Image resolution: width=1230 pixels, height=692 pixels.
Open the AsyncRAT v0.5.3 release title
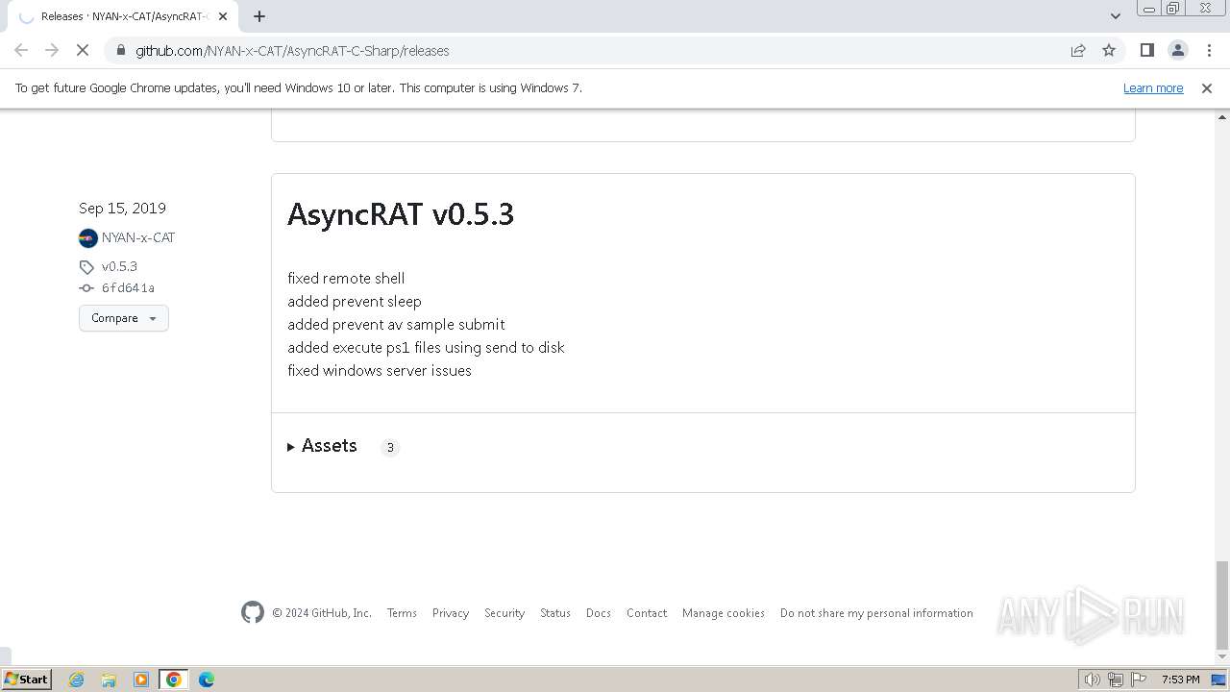401,214
